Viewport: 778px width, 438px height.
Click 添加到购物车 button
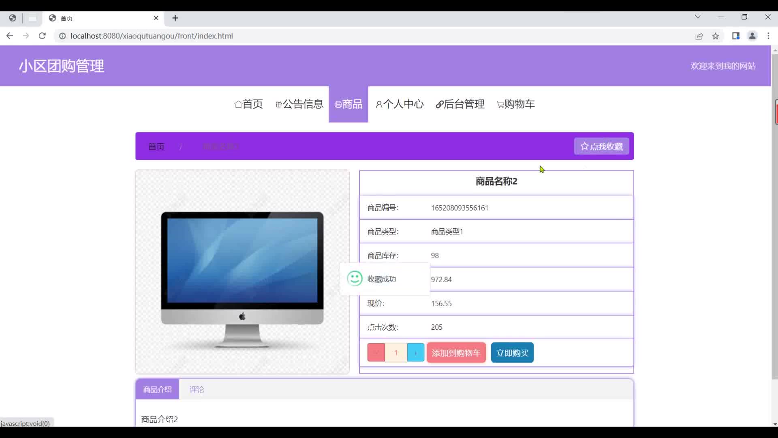[x=456, y=352]
